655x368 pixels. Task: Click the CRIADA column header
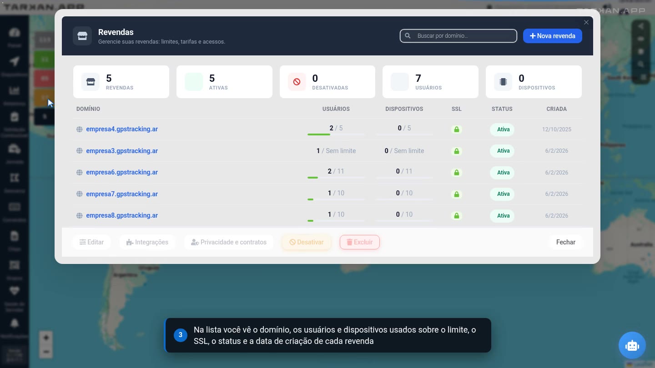(x=557, y=109)
